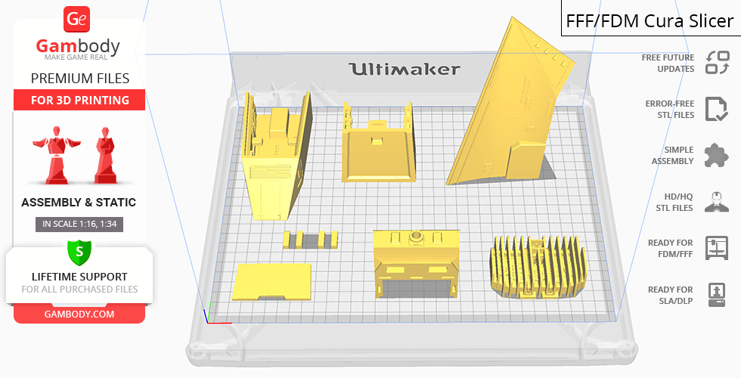The image size is (741, 378).
Task: Click the Ultimaker logo on the build plate
Action: pos(404,70)
